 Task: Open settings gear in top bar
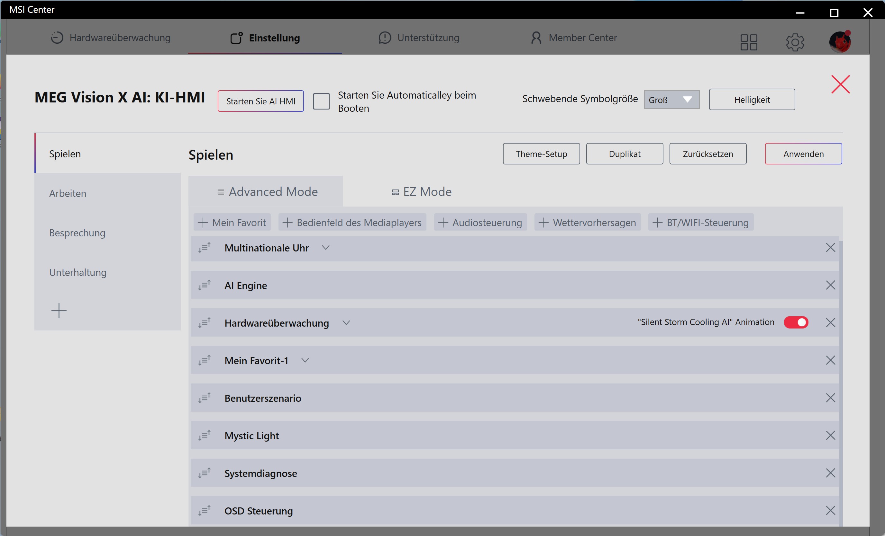795,42
